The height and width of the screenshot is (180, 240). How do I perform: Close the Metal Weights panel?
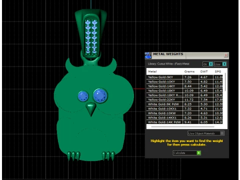(226, 55)
